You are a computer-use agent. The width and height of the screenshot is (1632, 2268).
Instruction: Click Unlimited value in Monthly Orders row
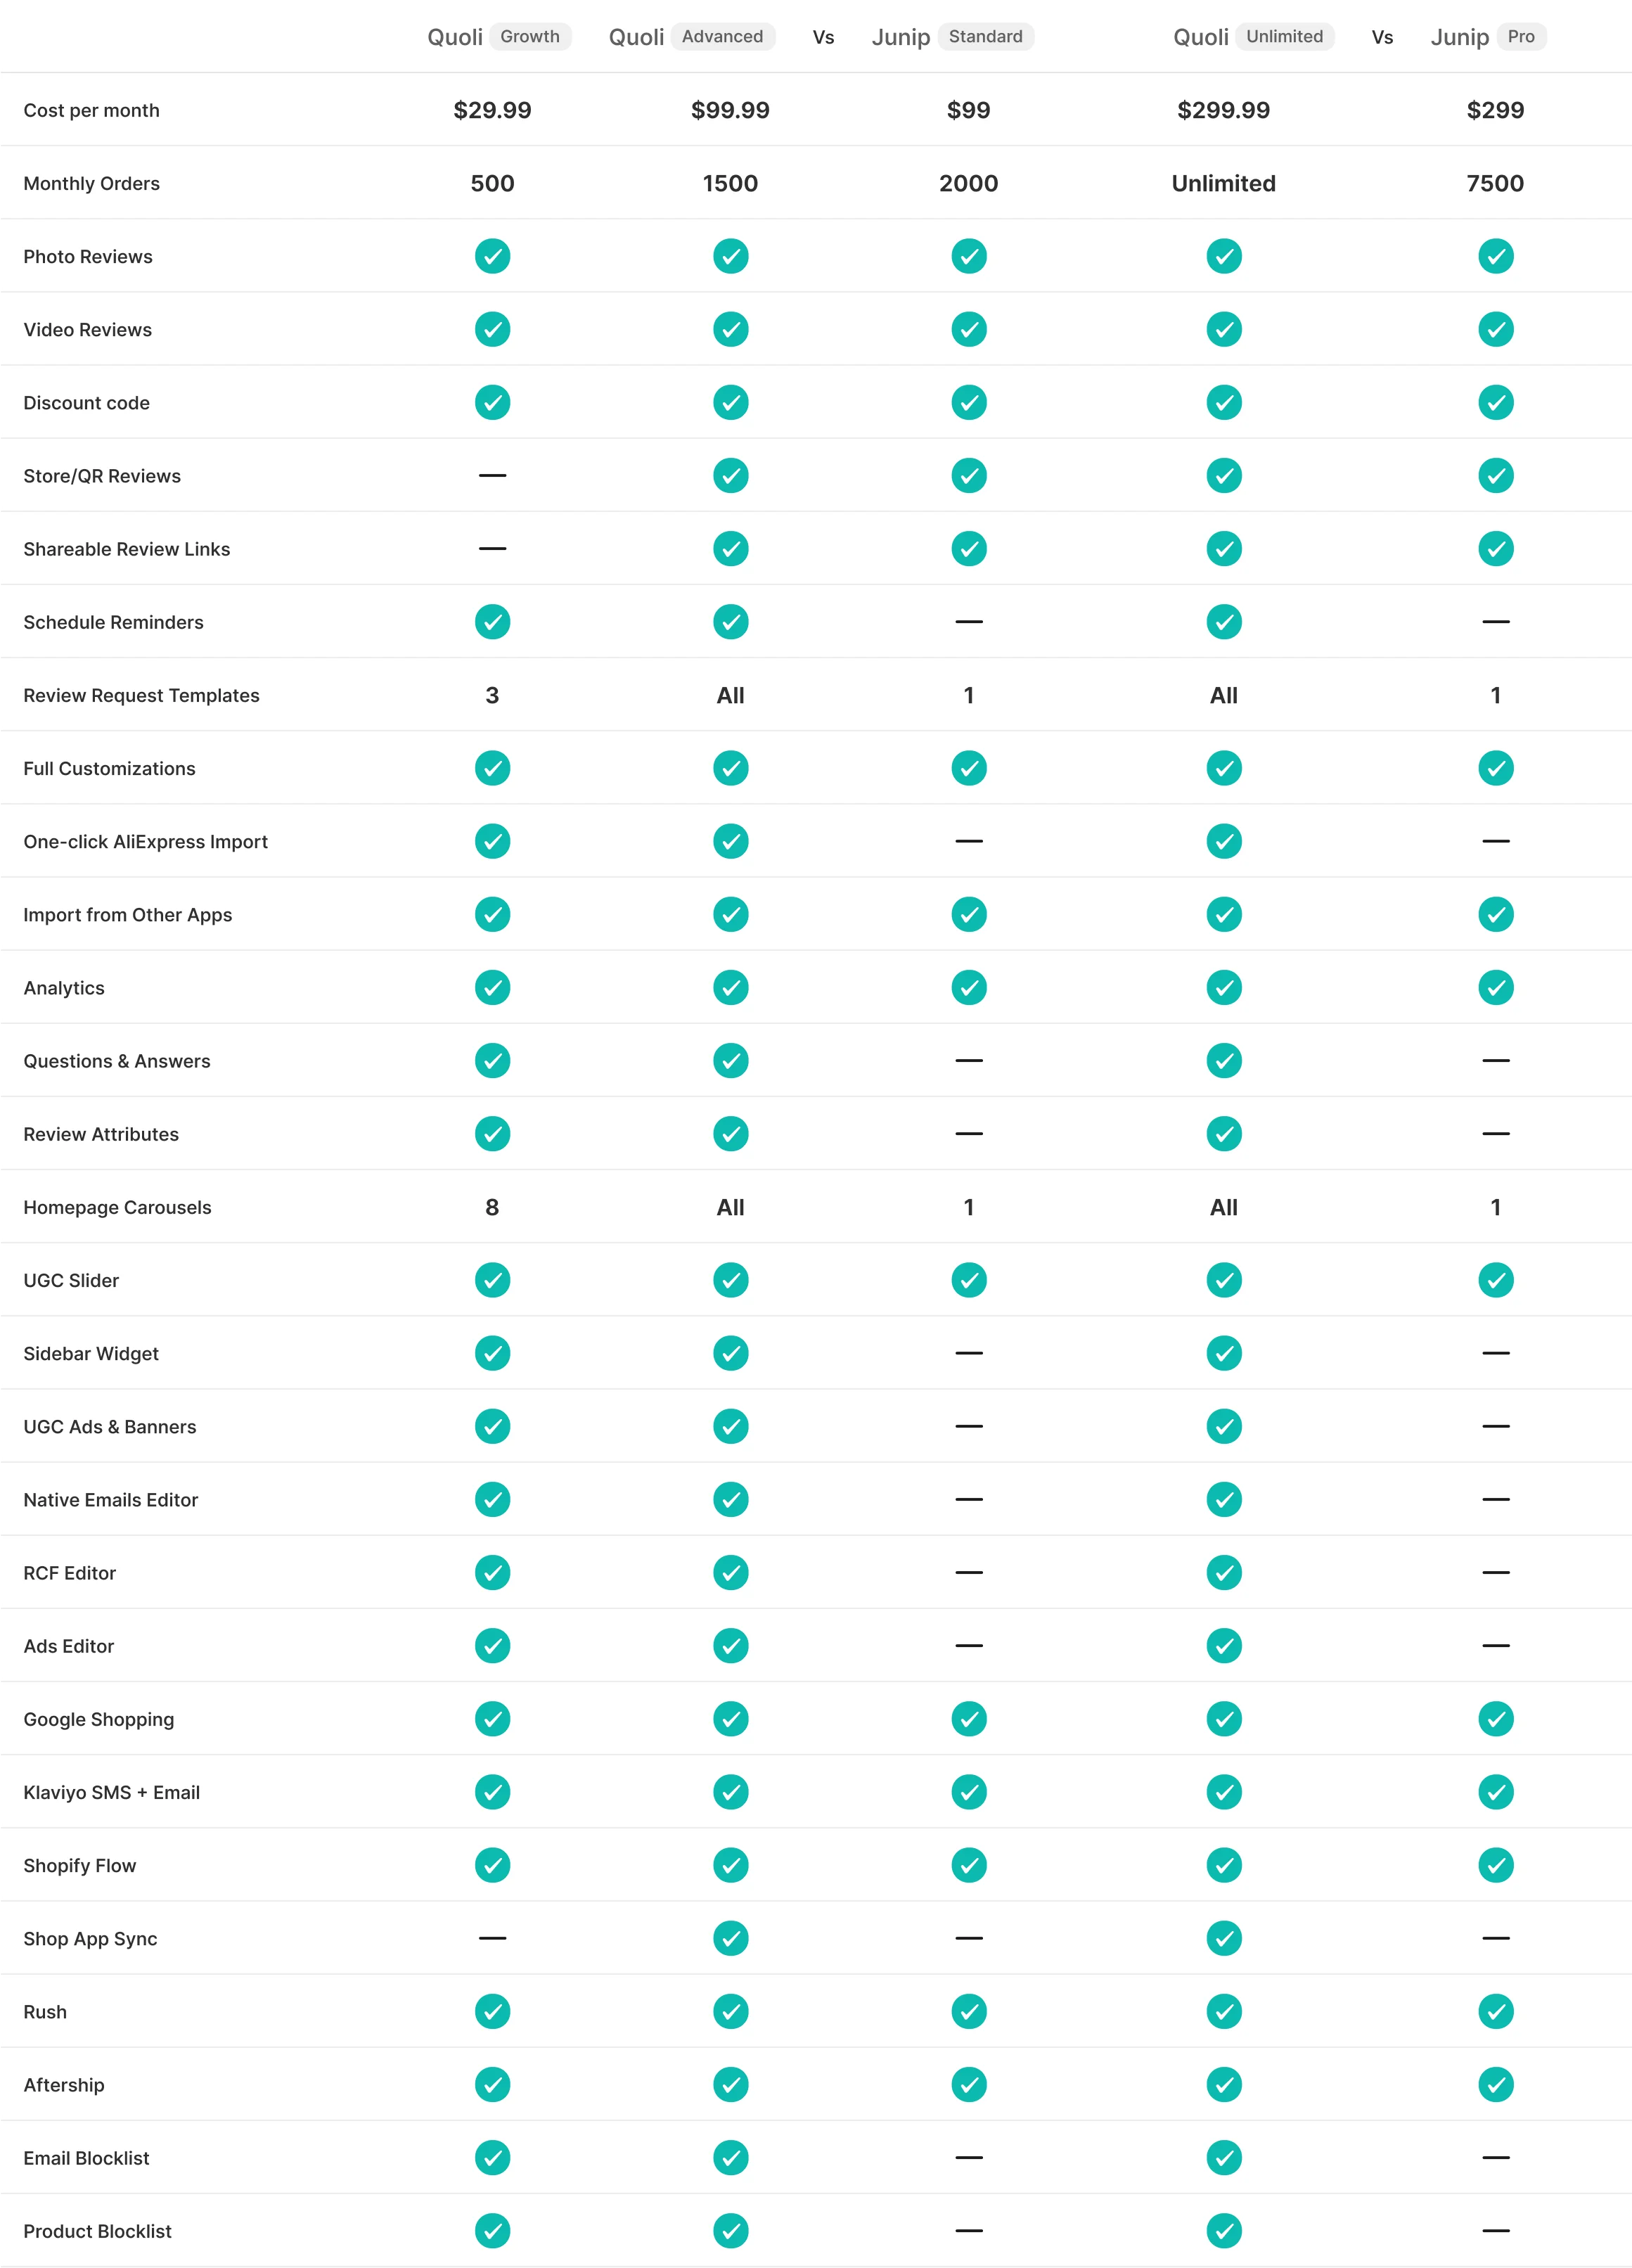[1223, 183]
